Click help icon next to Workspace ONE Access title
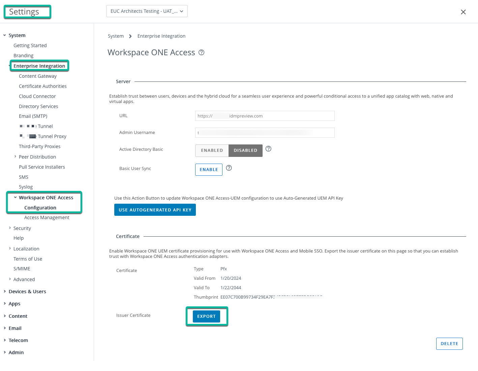 click(201, 53)
